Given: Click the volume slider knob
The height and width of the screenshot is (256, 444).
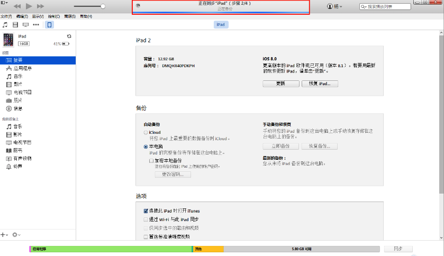Looking at the screenshot, I should coord(103,6).
